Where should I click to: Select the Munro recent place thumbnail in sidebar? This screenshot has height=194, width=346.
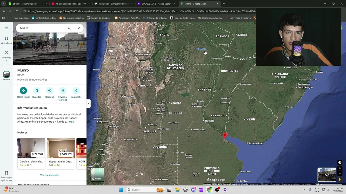pos(6,74)
